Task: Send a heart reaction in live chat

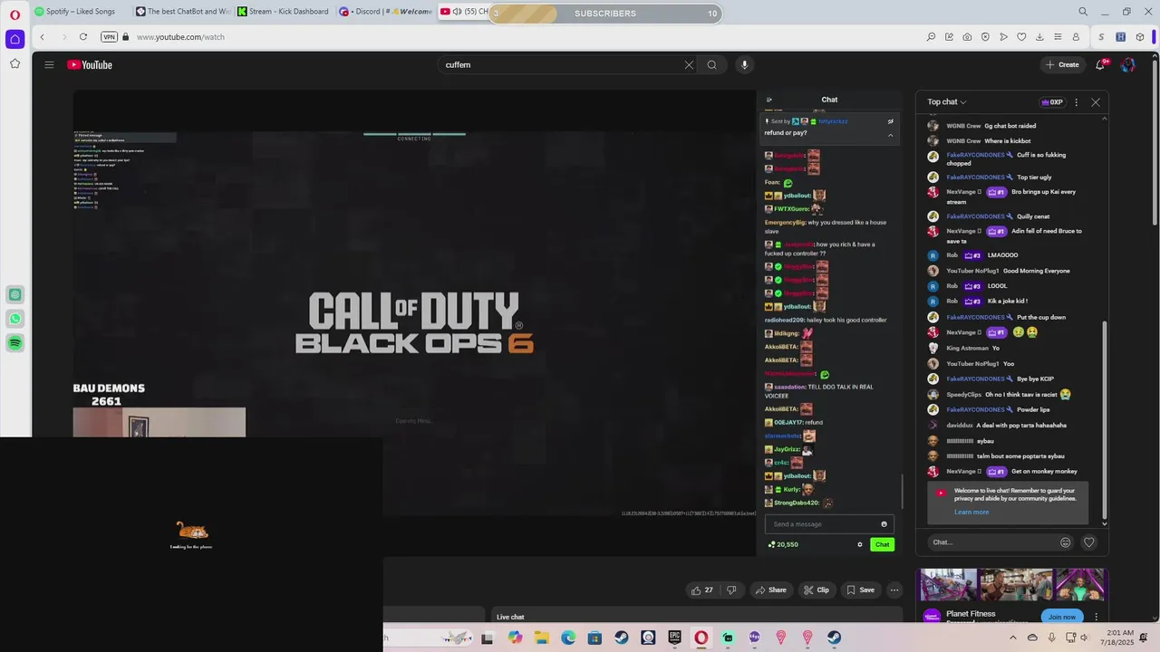Action: point(1089,542)
